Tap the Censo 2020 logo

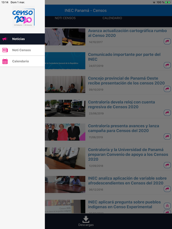[x=23, y=17]
